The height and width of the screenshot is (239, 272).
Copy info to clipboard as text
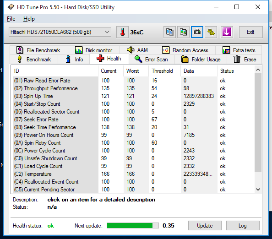pos(169,32)
